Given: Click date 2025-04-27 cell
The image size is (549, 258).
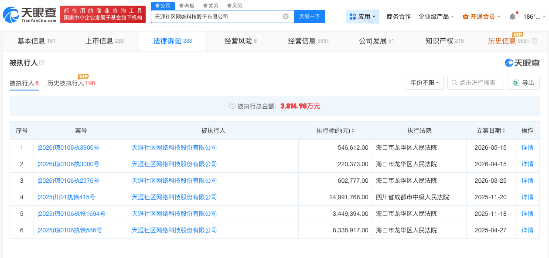Looking at the screenshot, I should 491,230.
